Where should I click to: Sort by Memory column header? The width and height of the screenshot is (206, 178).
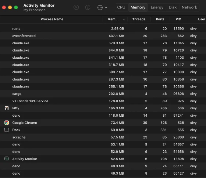pos(113,19)
